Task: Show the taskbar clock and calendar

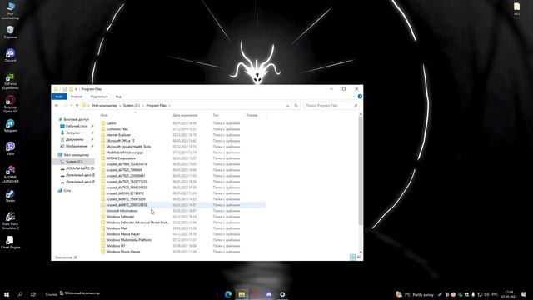Action: (x=509, y=294)
